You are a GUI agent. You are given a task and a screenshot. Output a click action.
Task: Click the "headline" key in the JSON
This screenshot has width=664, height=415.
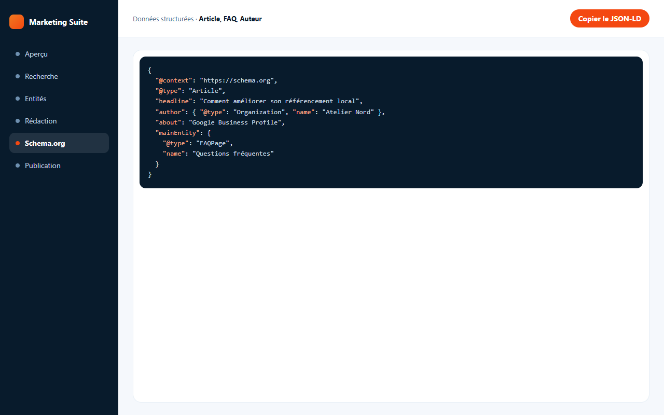click(x=174, y=101)
